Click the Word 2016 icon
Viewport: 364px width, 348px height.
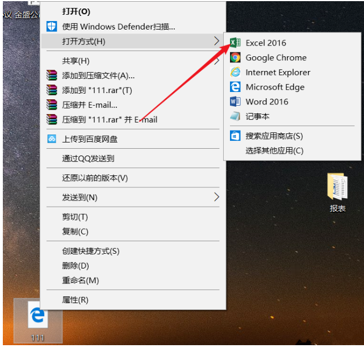click(235, 102)
